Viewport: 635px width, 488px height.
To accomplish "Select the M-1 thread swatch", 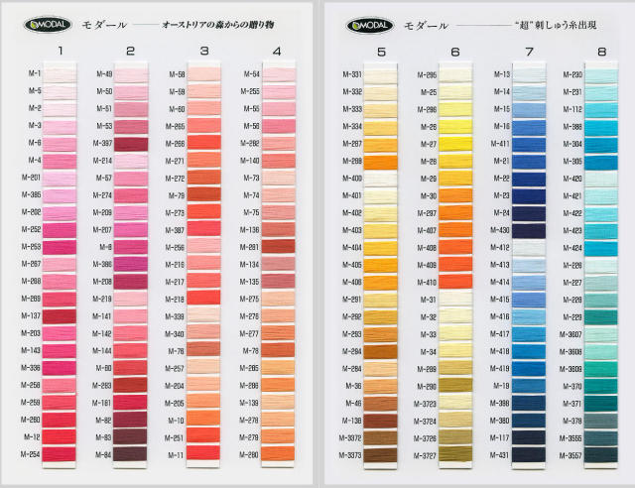I will 62,74.
